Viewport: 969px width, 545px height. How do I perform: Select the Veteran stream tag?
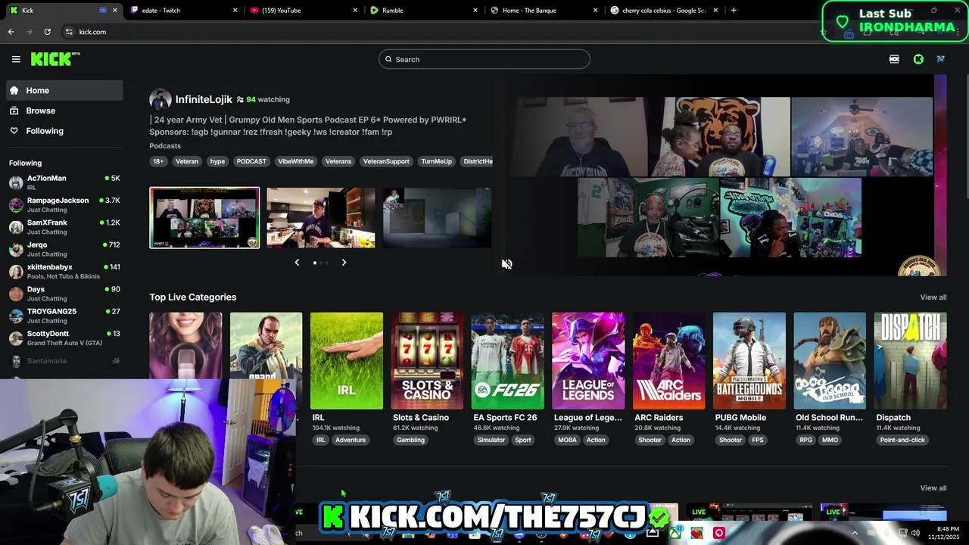coord(187,161)
